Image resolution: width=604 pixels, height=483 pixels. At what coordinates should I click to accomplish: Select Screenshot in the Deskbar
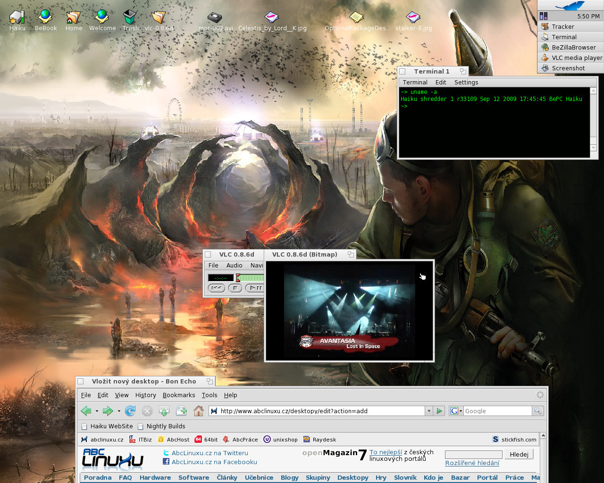click(570, 68)
